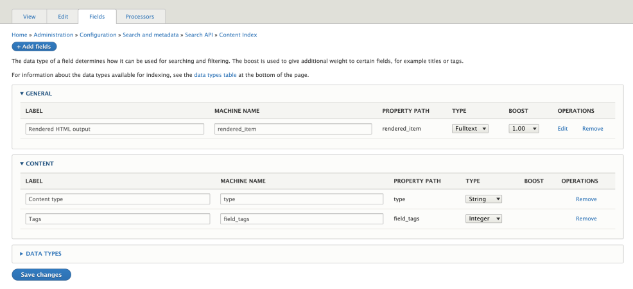
Task: Click the Content type label input
Action: pos(117,199)
